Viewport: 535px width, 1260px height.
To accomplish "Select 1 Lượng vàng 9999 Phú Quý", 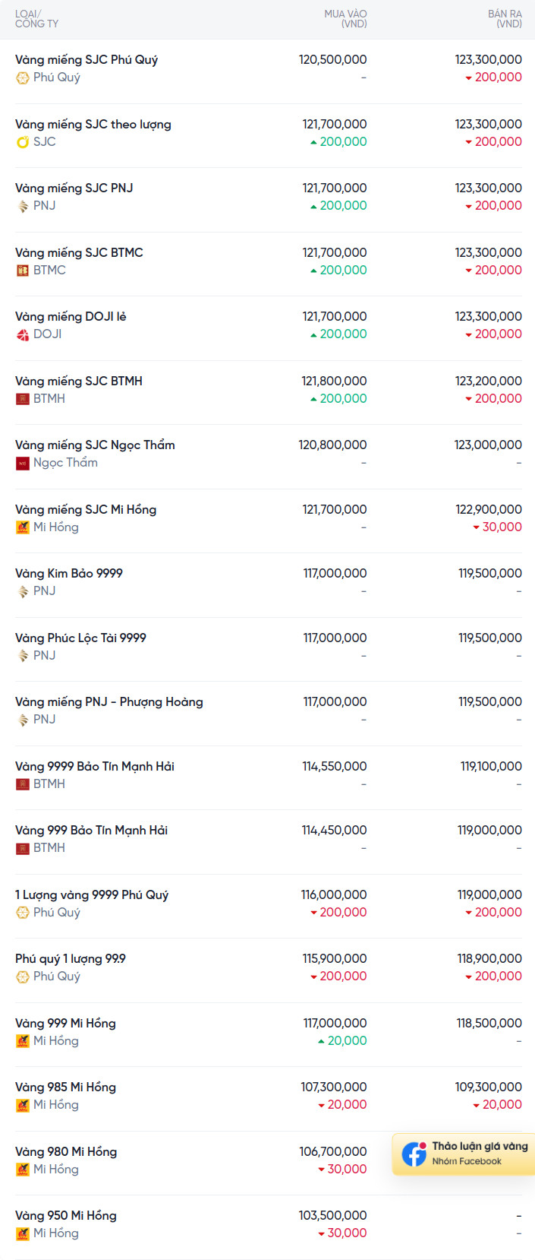I will click(267, 906).
